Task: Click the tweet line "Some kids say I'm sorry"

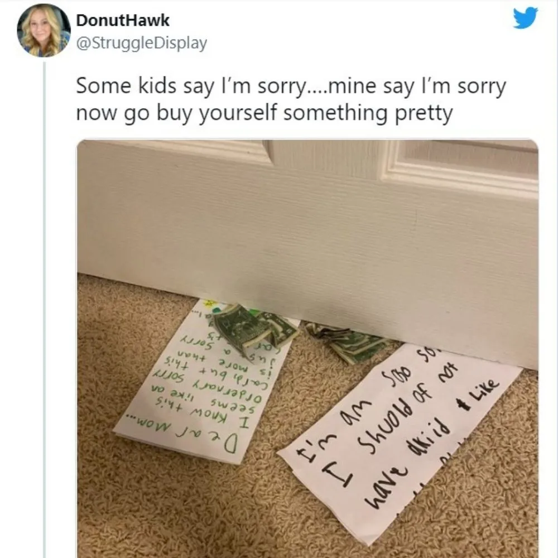Action: click(191, 86)
